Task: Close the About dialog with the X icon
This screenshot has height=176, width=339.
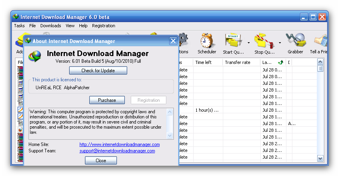Action: pyautogui.click(x=173, y=41)
